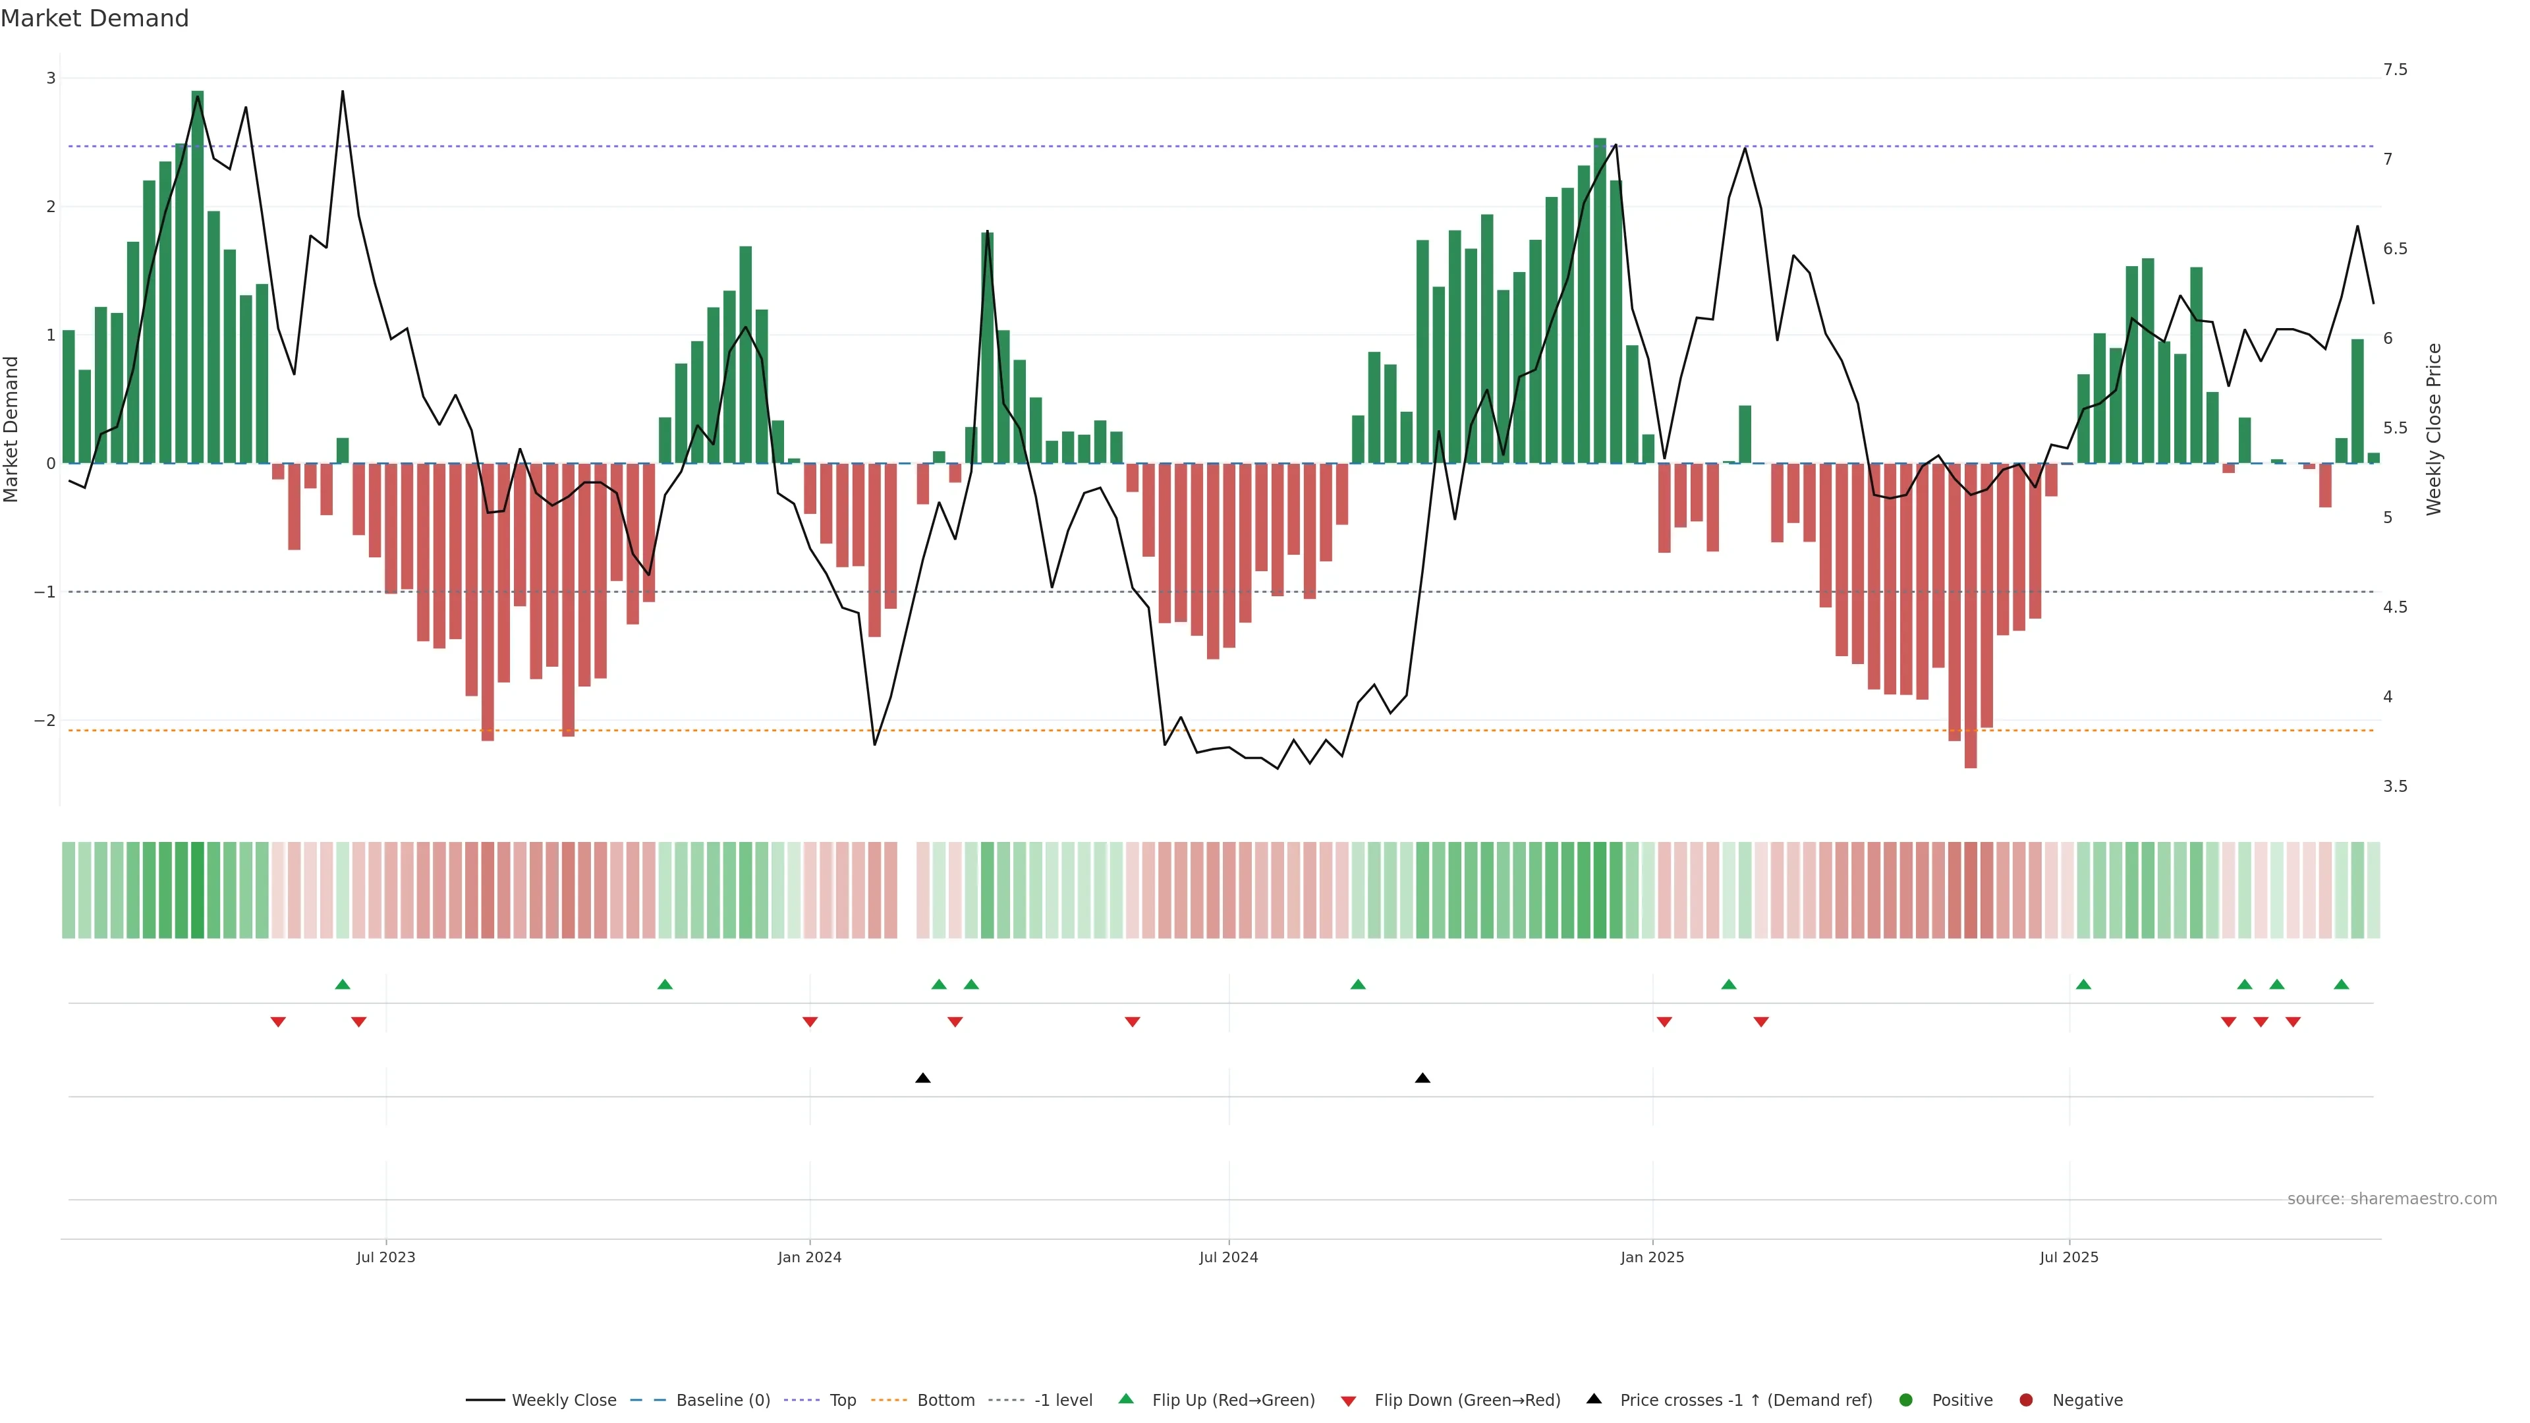Click the first green flip-up marker before Jul 2023
The width and height of the screenshot is (2530, 1423).
tap(343, 984)
